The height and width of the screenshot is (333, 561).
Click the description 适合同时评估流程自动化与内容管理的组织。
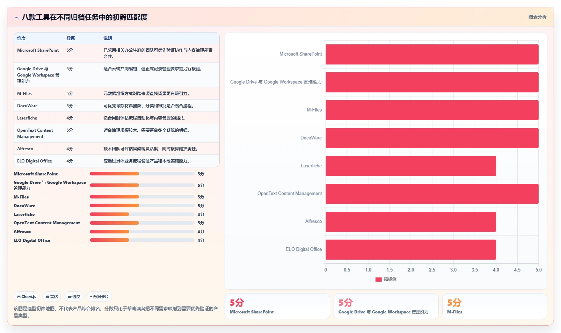tap(144, 118)
